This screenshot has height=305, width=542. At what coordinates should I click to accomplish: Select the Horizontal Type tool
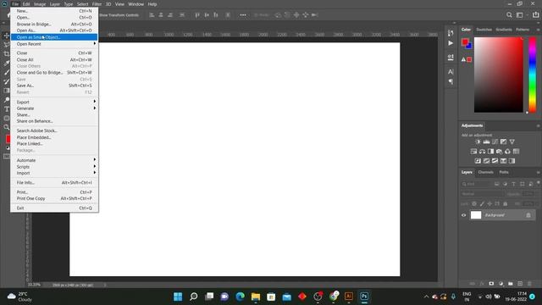point(6,109)
